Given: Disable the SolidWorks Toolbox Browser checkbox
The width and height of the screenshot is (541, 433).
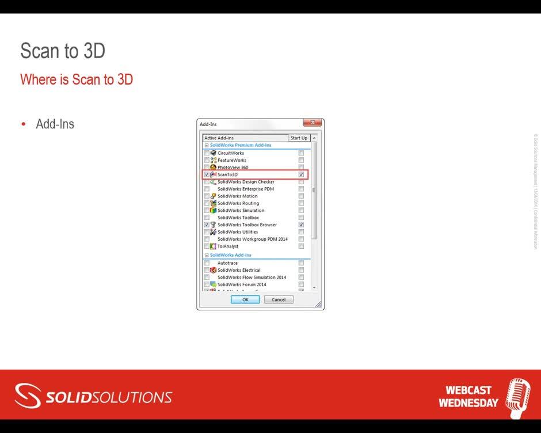Looking at the screenshot, I should (206, 223).
